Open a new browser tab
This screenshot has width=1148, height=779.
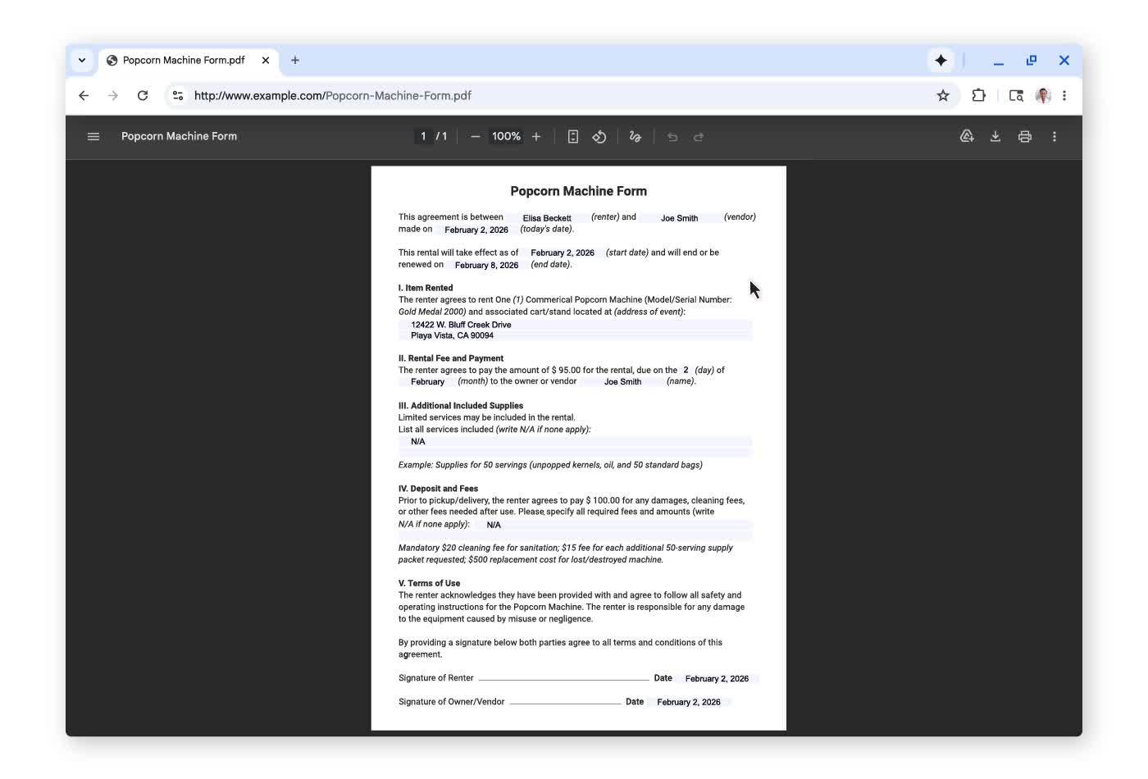click(x=295, y=60)
